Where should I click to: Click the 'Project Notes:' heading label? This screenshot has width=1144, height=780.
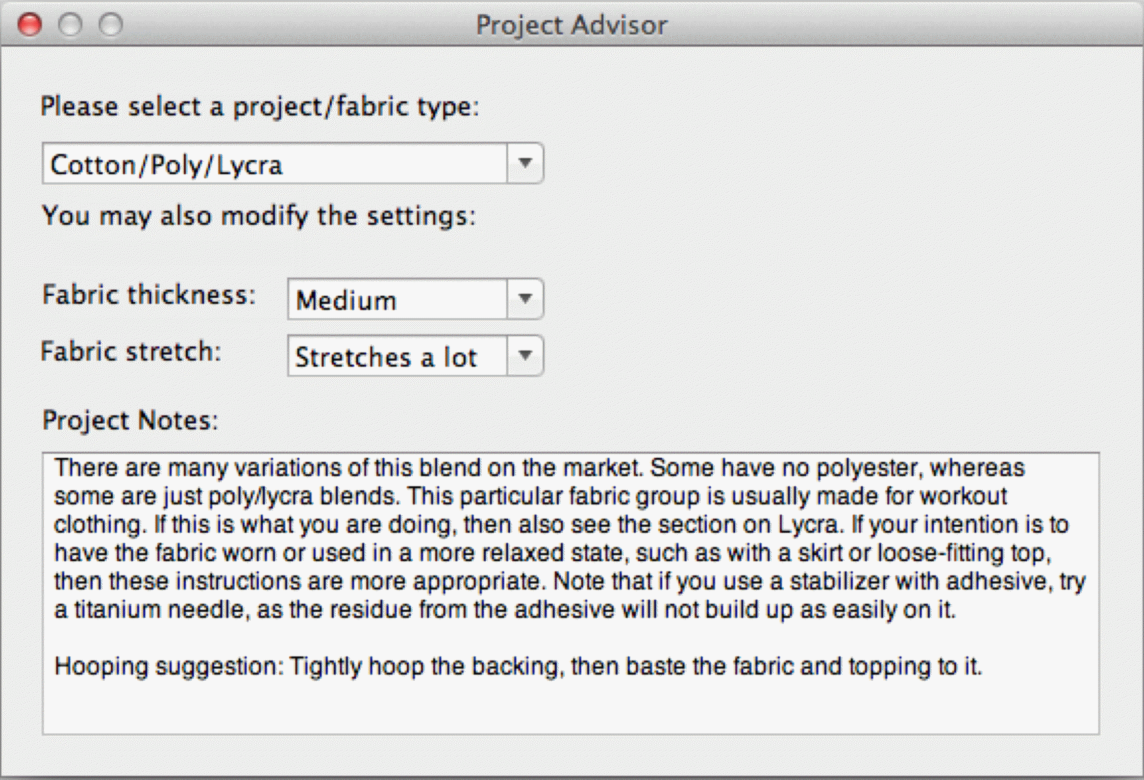(130, 420)
